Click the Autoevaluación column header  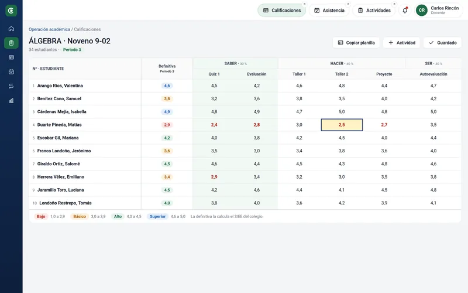tap(433, 74)
